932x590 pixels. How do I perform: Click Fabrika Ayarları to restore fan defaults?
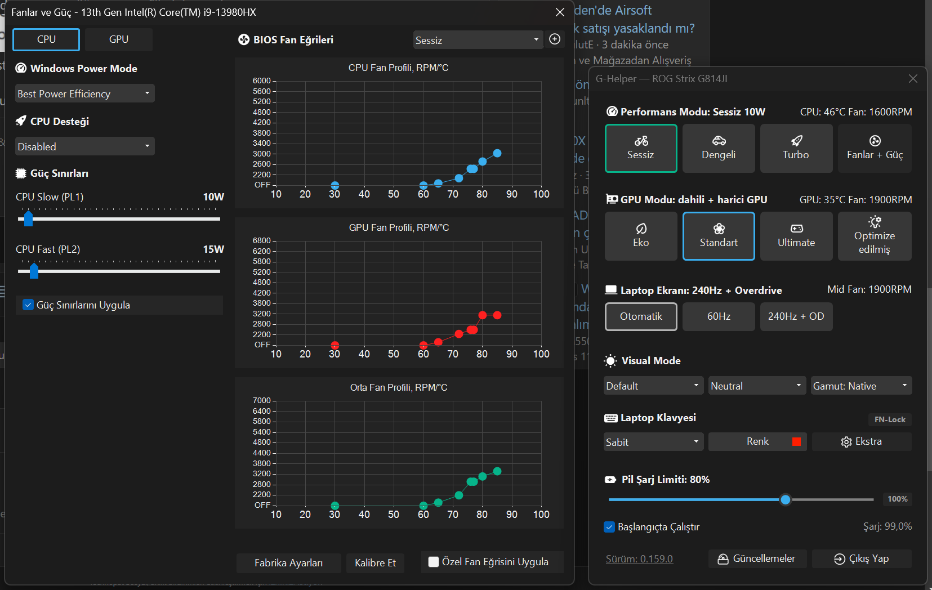288,563
